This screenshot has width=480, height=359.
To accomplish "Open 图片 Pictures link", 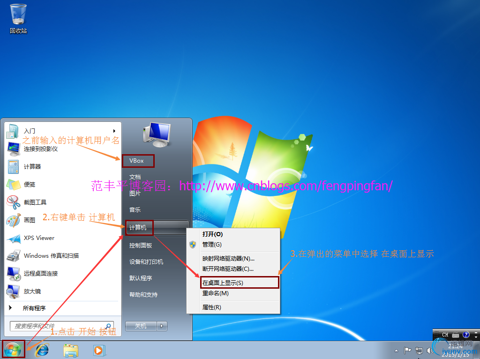I will pos(135,194).
